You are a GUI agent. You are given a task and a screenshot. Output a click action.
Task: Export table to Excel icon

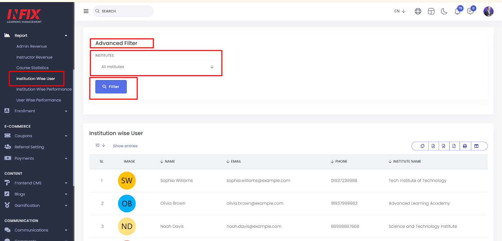coord(433,146)
